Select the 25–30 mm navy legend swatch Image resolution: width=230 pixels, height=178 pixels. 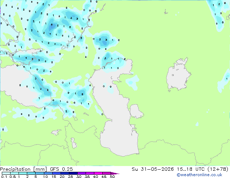click(73, 173)
